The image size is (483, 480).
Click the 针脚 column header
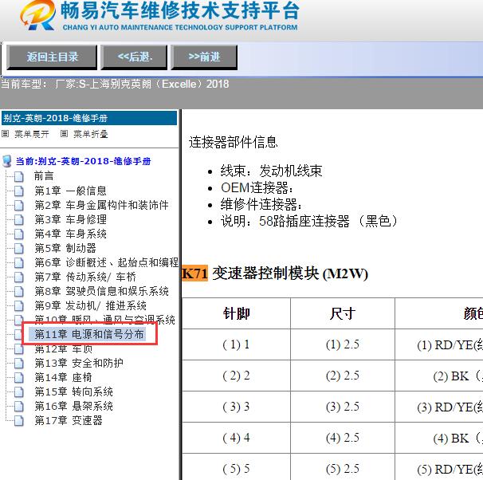coord(236,313)
